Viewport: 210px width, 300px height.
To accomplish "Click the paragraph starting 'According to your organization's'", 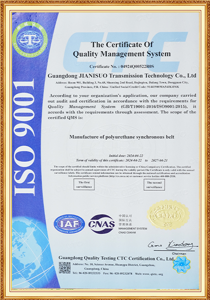I will [122, 107].
